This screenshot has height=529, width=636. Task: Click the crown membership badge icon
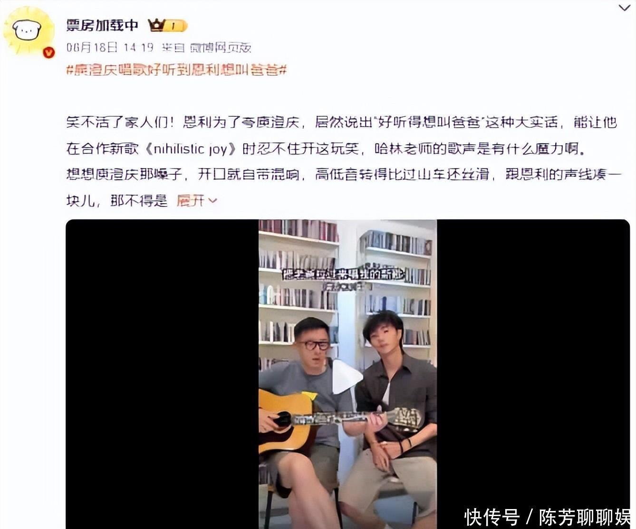click(156, 25)
